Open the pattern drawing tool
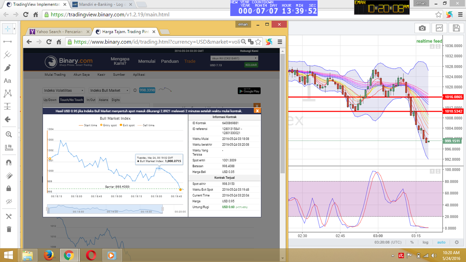Image resolution: width=466 pixels, height=262 pixels. [x=8, y=94]
